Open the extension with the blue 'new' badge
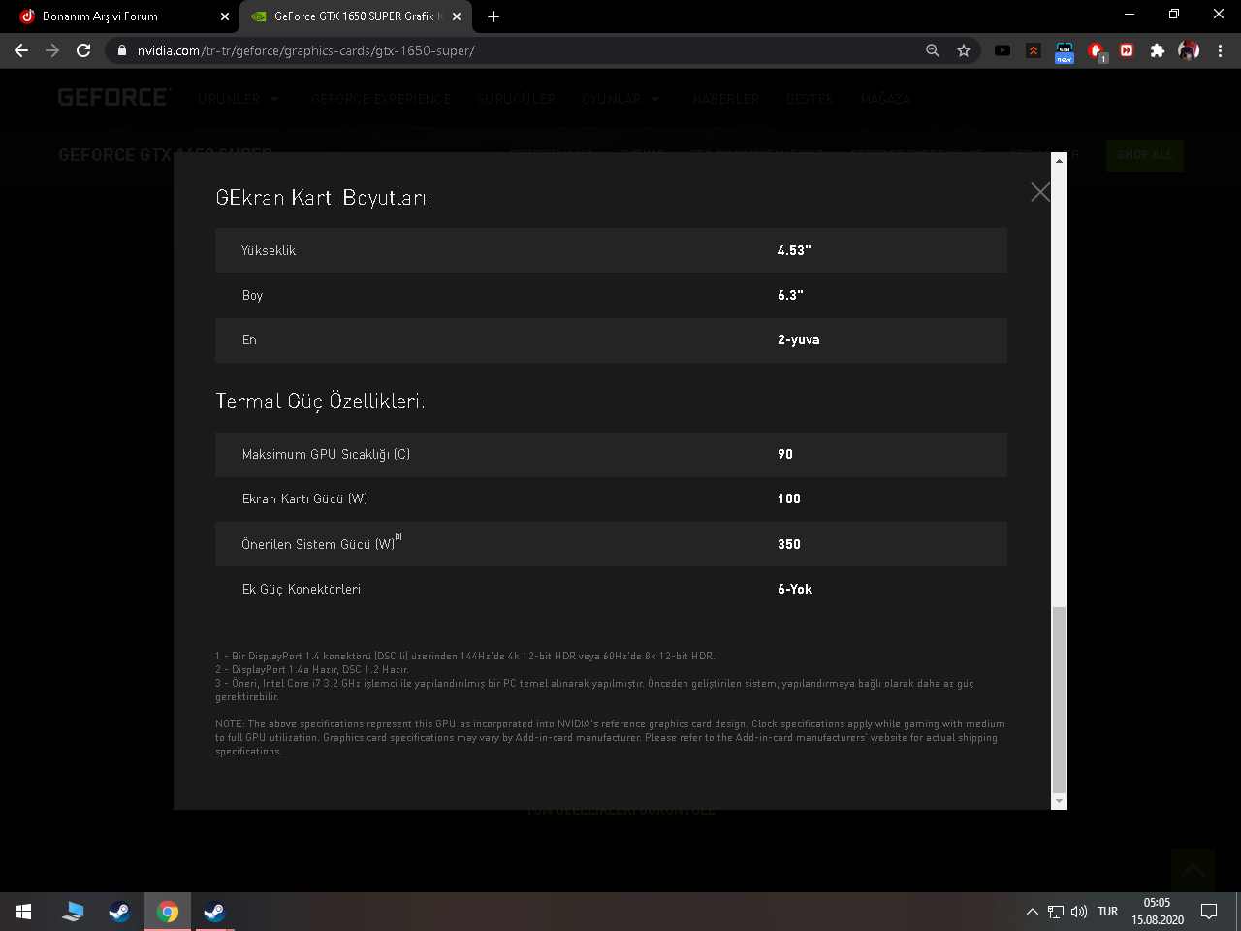 tap(1065, 51)
